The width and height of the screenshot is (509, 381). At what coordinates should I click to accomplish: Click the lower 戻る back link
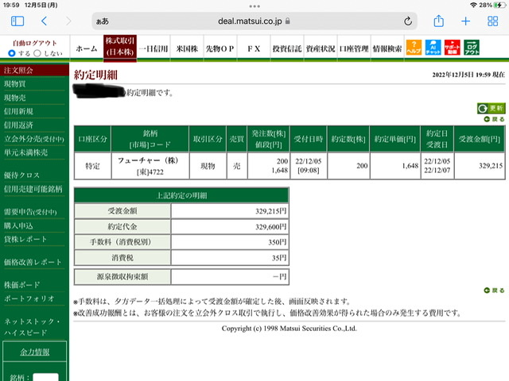494,291
